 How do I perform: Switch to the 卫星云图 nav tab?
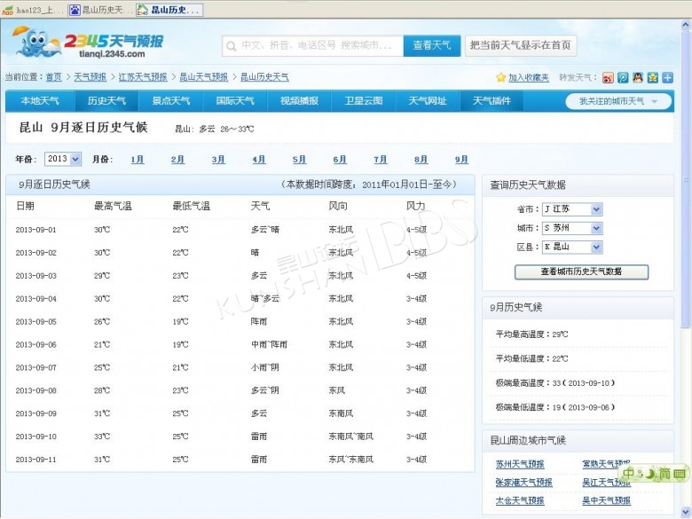364,101
